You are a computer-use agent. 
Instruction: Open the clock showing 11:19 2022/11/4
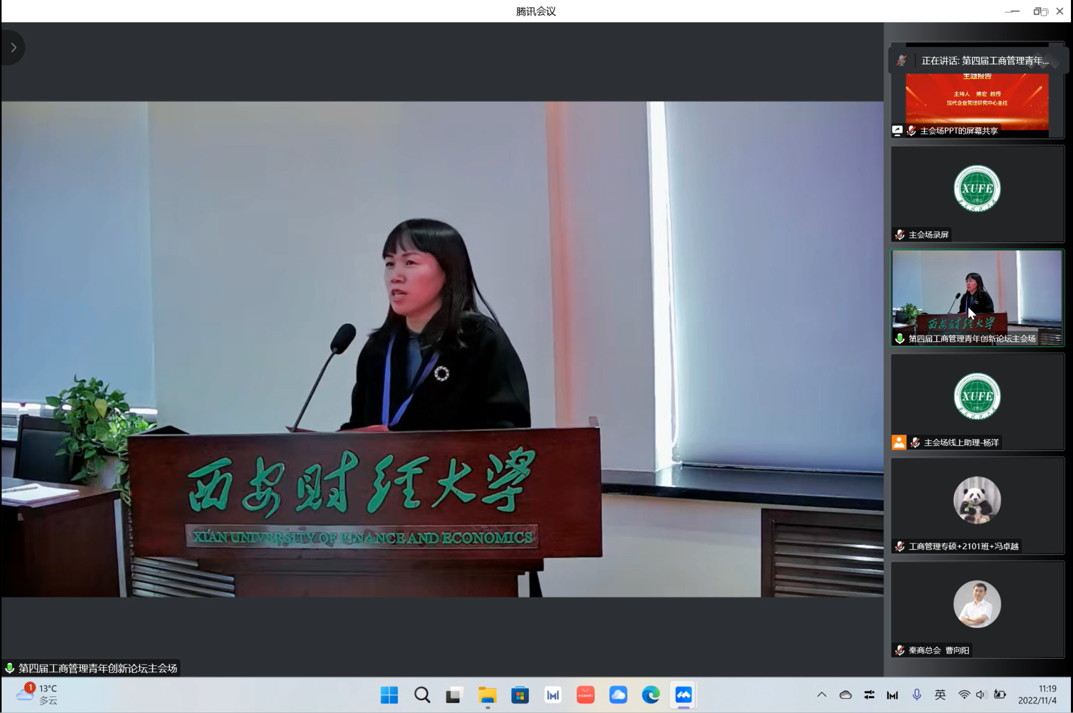(x=1038, y=695)
